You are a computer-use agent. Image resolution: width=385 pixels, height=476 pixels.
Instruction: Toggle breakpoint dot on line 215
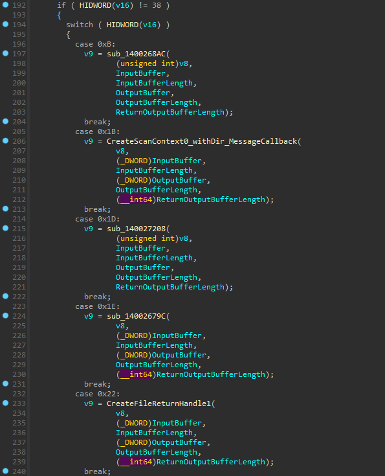click(5, 228)
